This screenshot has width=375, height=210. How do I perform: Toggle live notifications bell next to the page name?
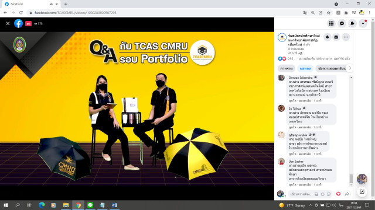click(x=327, y=37)
